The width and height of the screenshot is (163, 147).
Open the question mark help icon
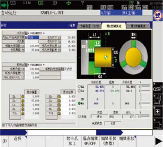coord(83,3)
